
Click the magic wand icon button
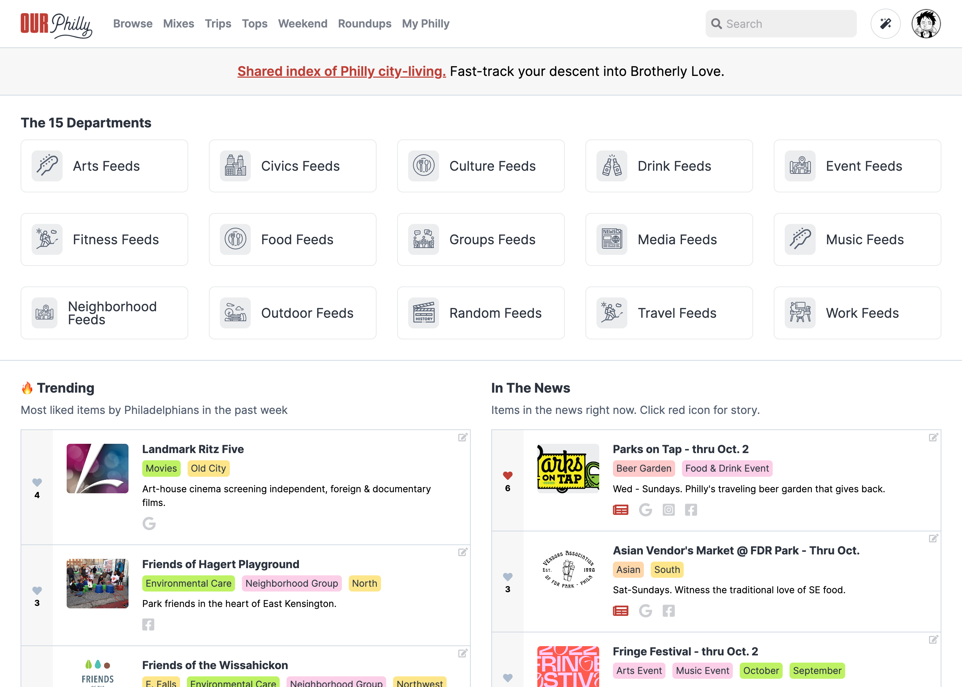(x=885, y=24)
